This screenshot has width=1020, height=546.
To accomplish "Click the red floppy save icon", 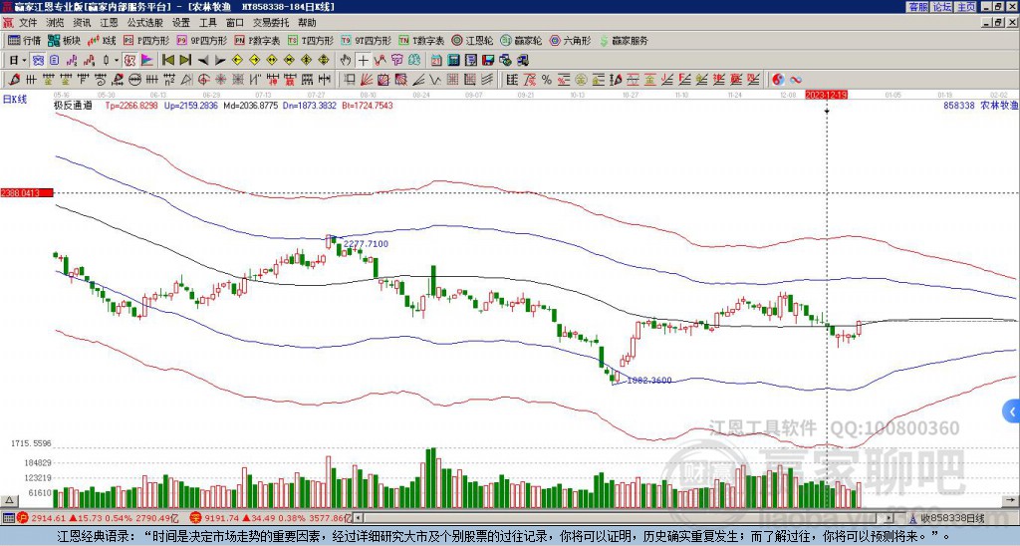I will point(488,61).
